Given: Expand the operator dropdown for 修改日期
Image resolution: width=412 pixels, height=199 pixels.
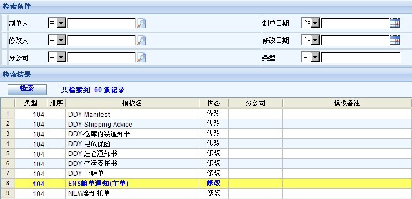Looking at the screenshot, I should click(315, 40).
